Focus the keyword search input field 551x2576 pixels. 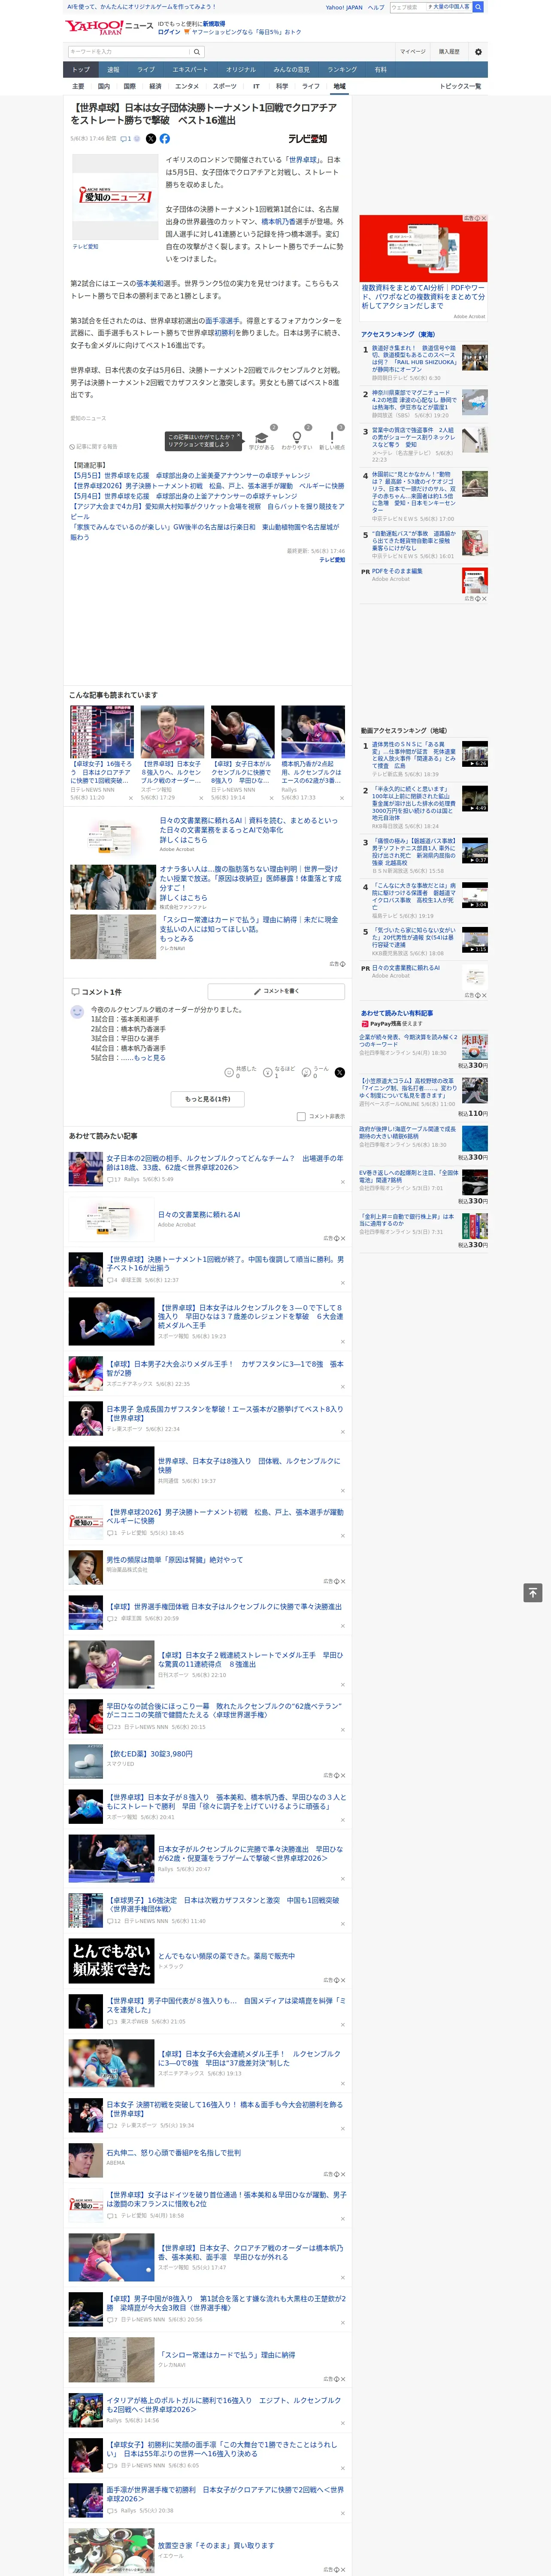[129, 52]
